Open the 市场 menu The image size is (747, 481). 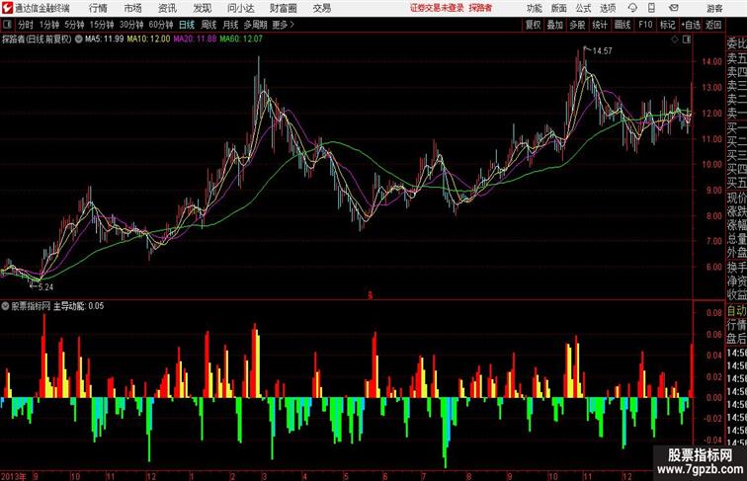(x=133, y=8)
